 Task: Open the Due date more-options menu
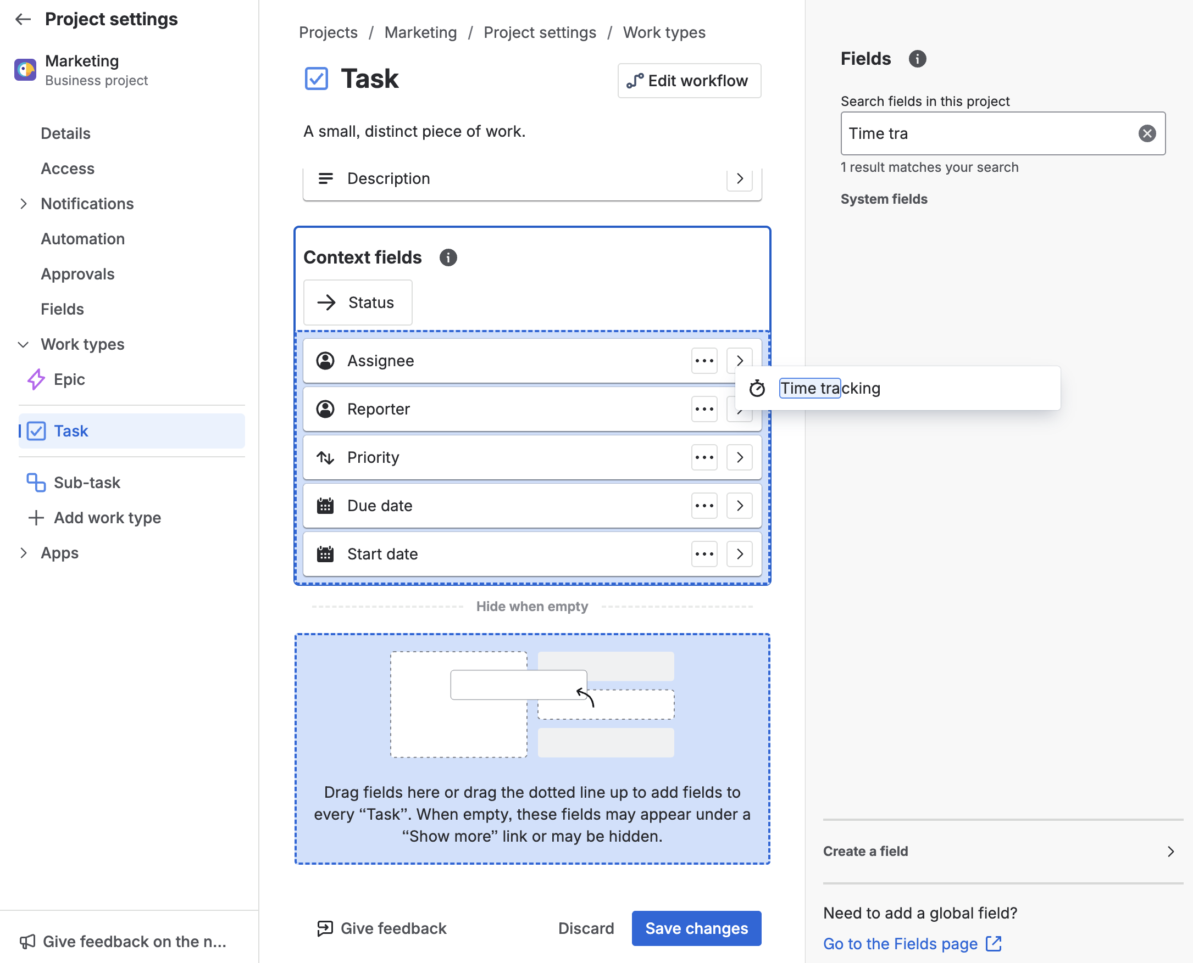pos(704,506)
